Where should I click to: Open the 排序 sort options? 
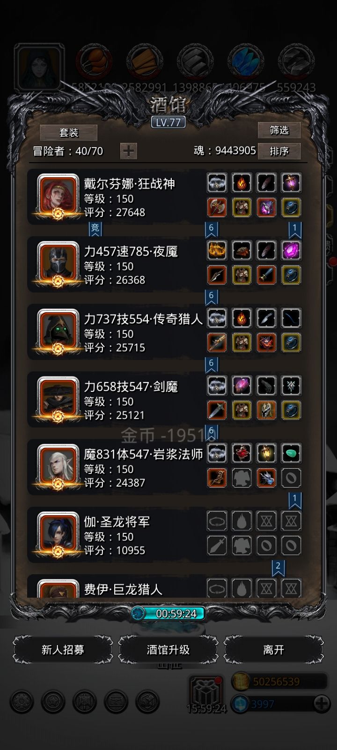coord(279,151)
